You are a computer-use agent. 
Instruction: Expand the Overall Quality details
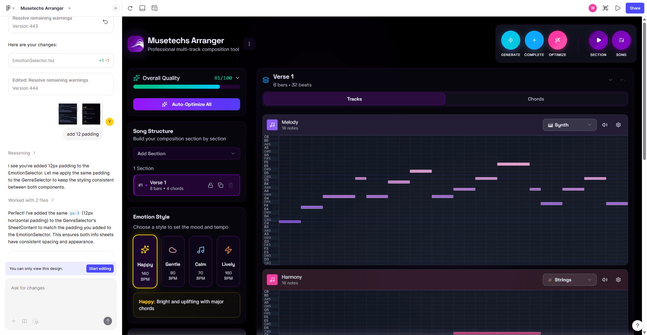tap(237, 78)
